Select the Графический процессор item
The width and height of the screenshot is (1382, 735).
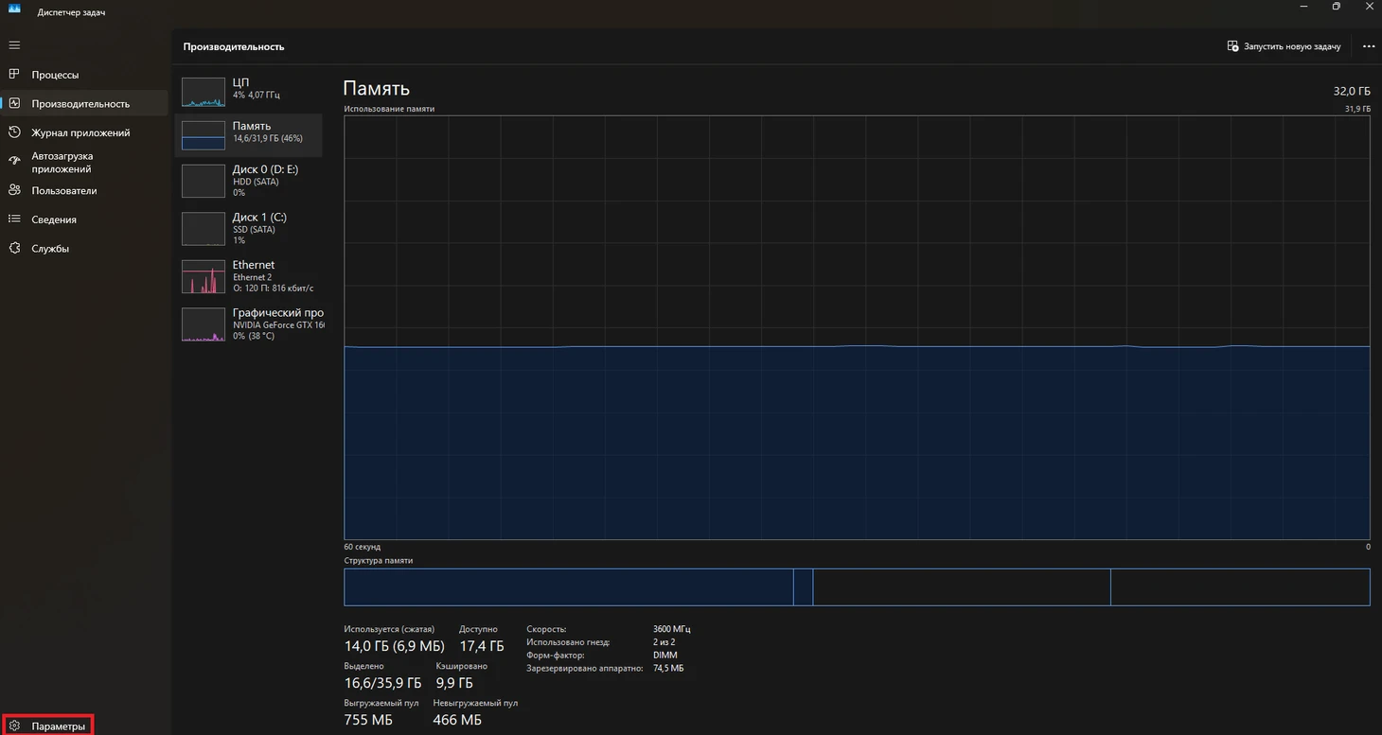pyautogui.click(x=248, y=324)
